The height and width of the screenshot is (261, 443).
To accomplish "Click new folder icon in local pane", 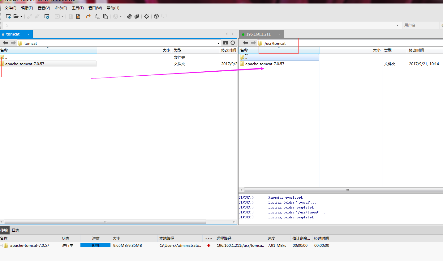I will (226, 43).
